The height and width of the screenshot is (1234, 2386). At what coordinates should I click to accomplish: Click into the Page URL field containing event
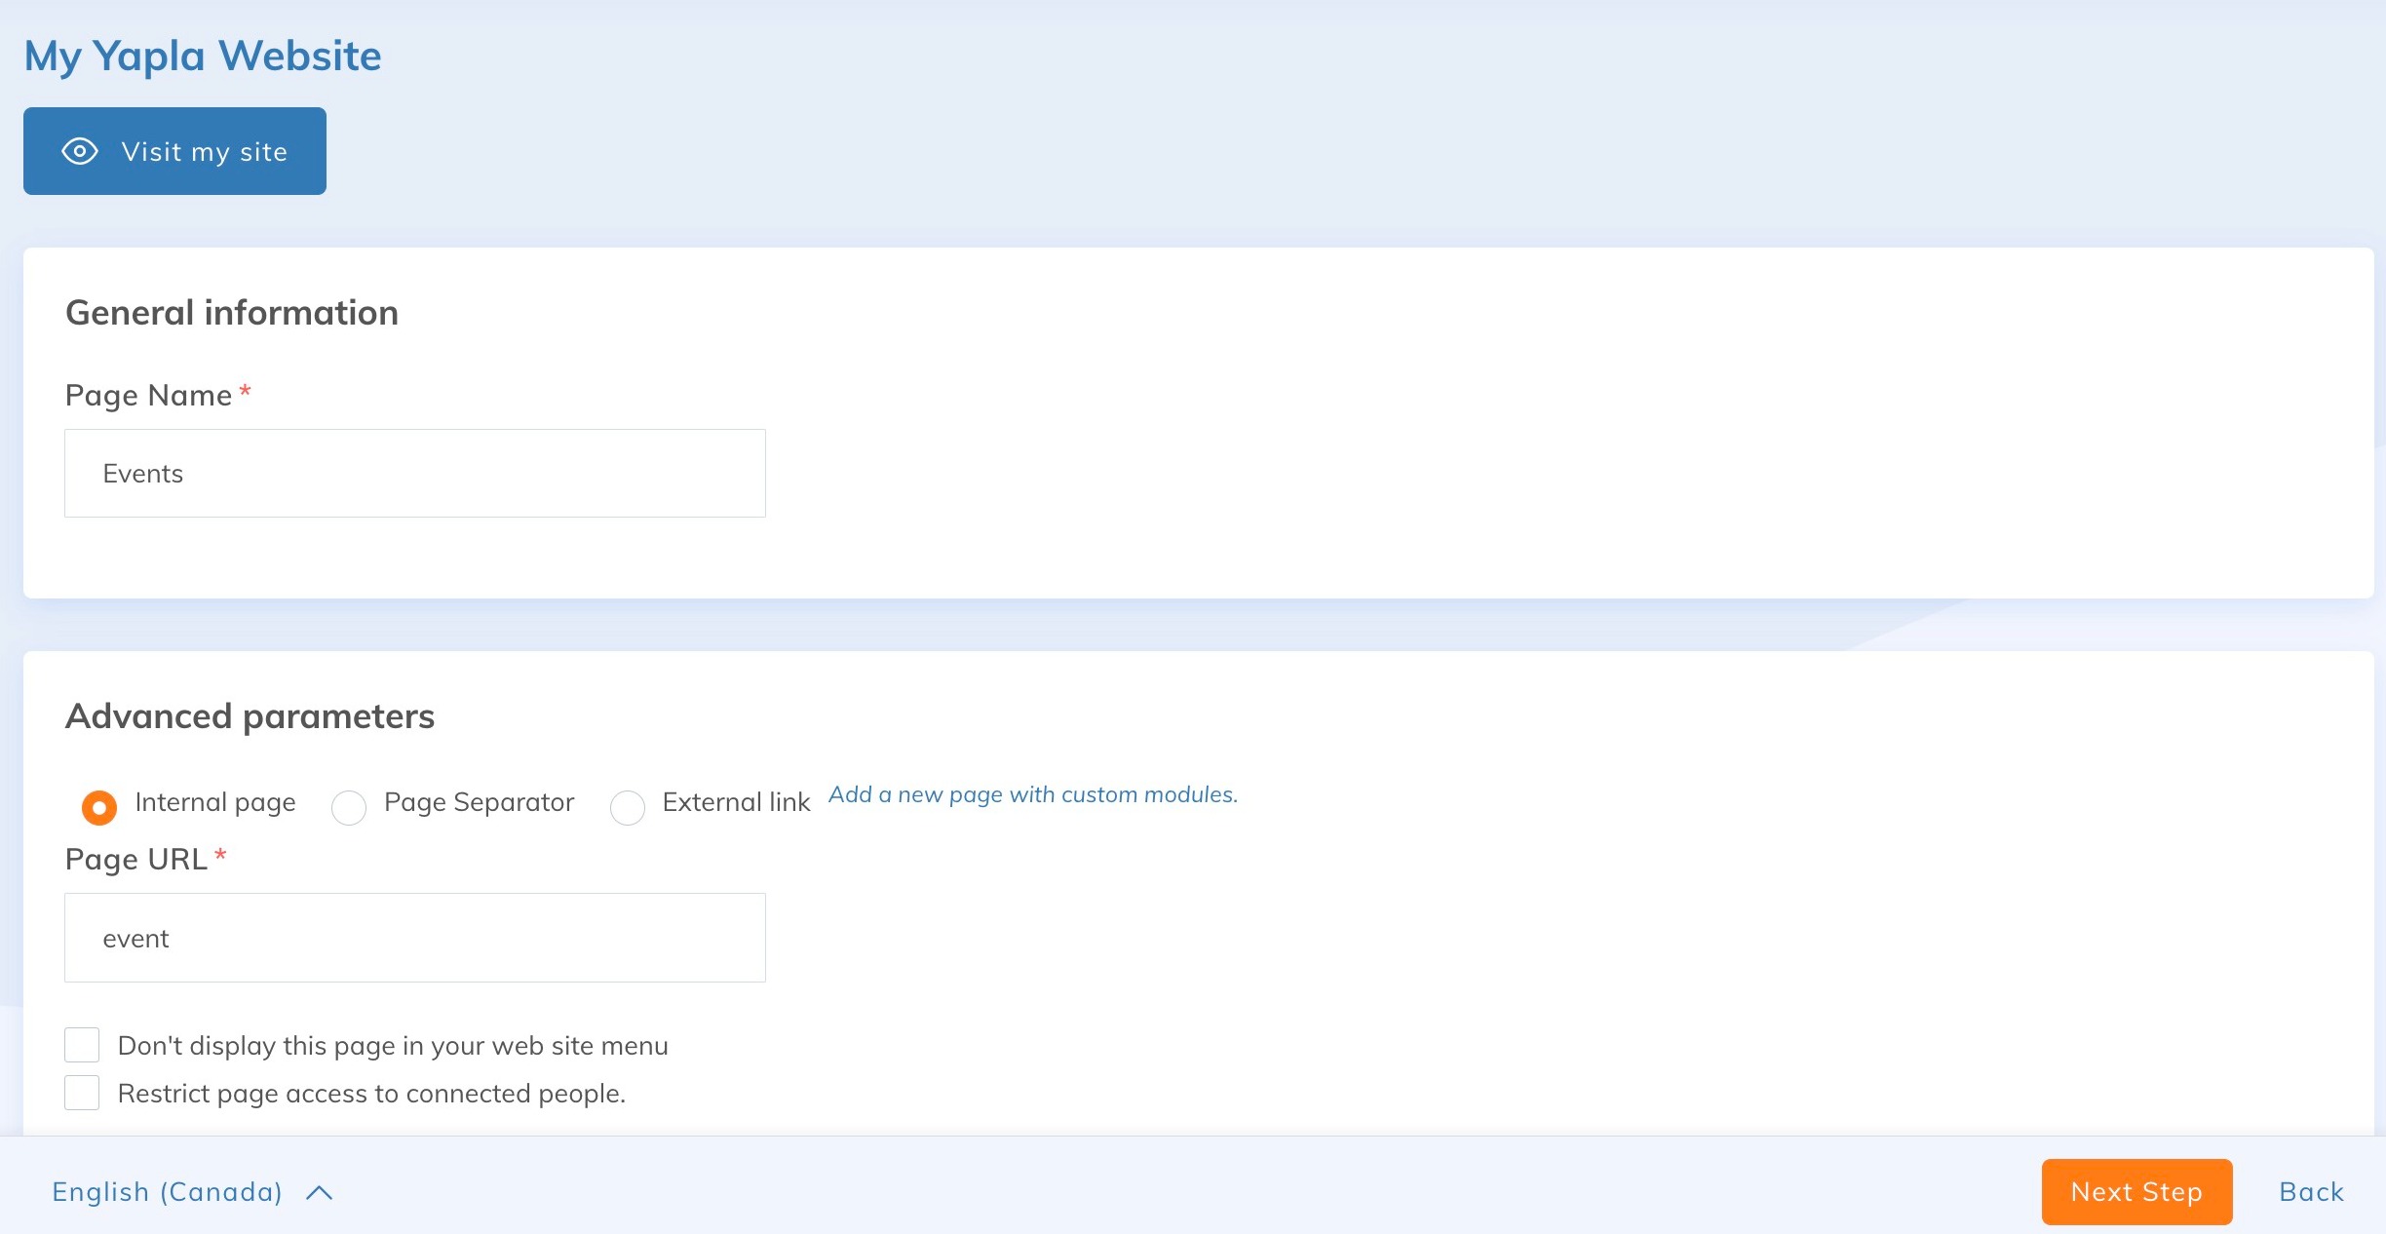point(415,938)
